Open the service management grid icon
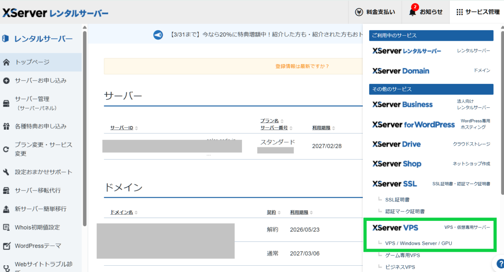This screenshot has height=272, width=504. [459, 12]
